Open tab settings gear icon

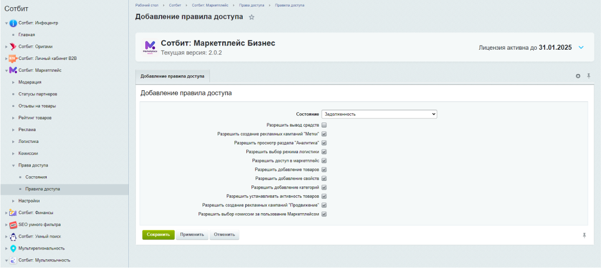(578, 76)
